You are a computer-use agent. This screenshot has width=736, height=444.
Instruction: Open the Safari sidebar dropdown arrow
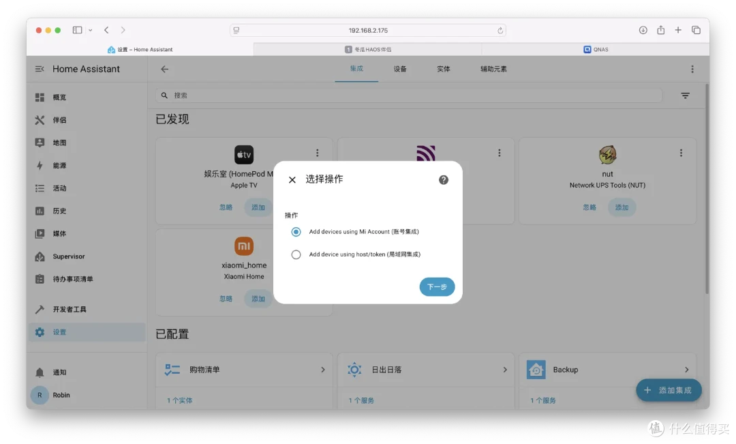tap(90, 30)
